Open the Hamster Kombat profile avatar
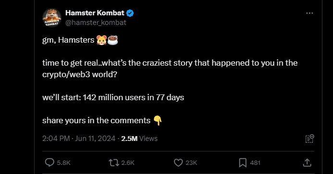The width and height of the screenshot is (333, 174). (x=52, y=18)
